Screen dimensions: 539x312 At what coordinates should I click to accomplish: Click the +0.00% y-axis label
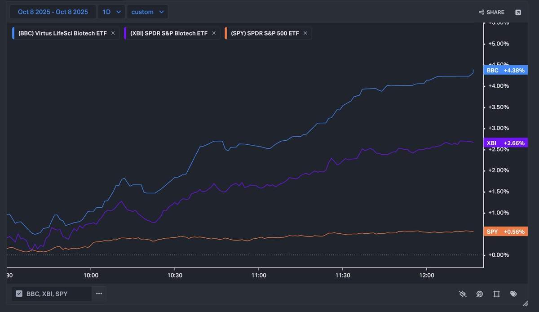[x=499, y=255]
